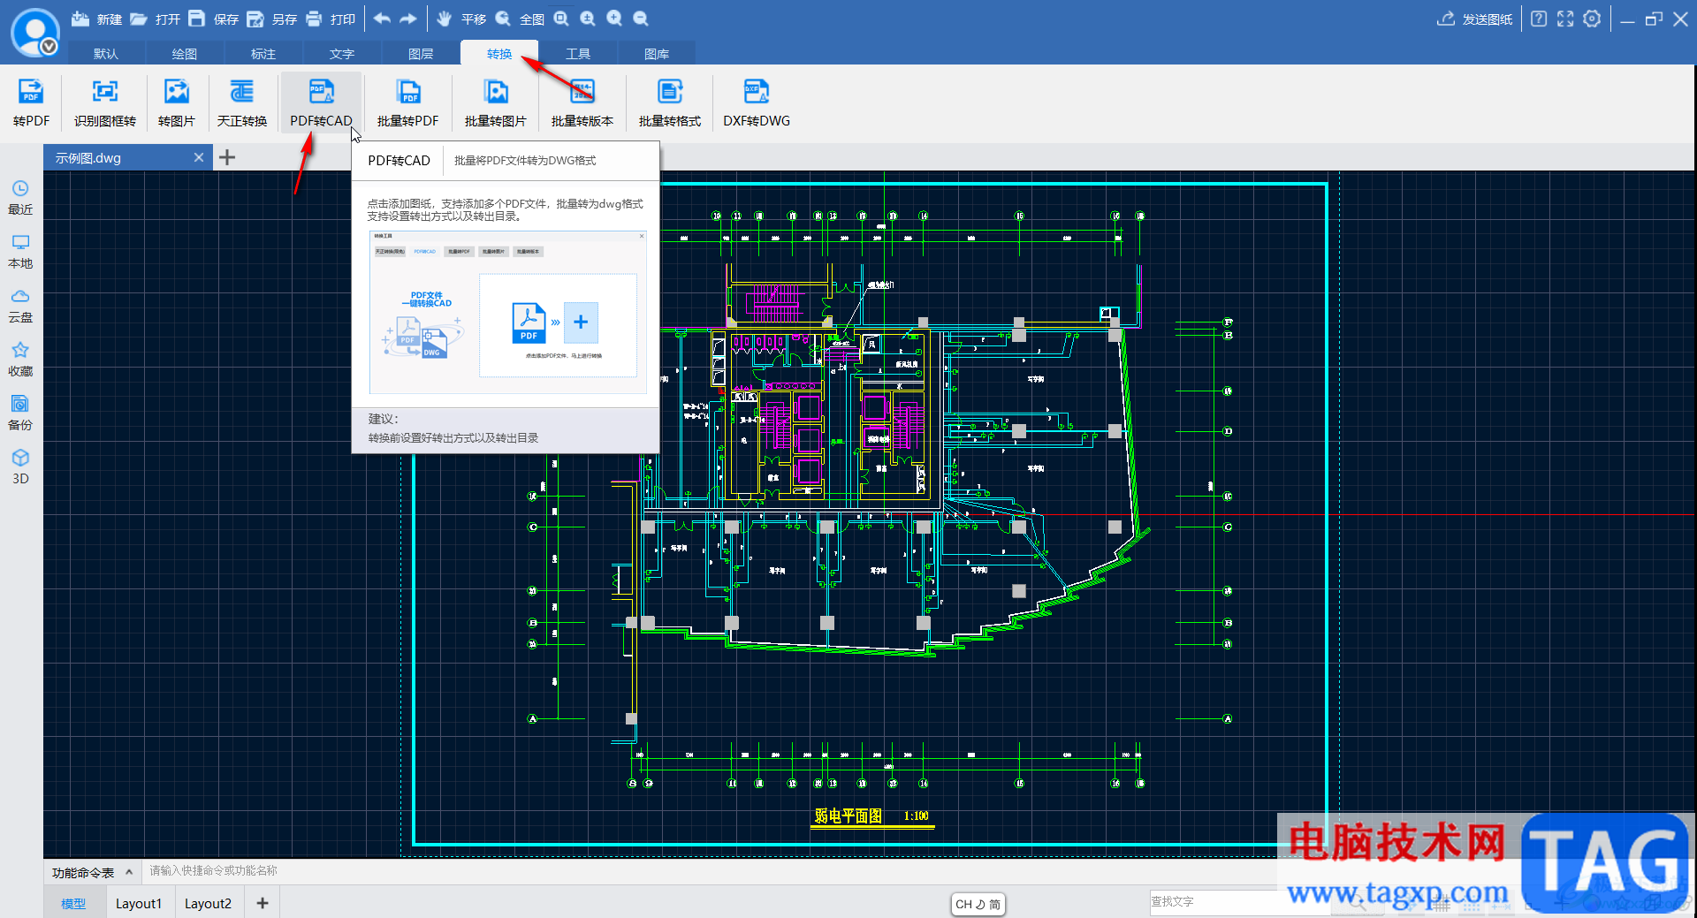Image resolution: width=1697 pixels, height=918 pixels.
Task: Expand the 功能命令表 command list
Action: click(x=92, y=872)
